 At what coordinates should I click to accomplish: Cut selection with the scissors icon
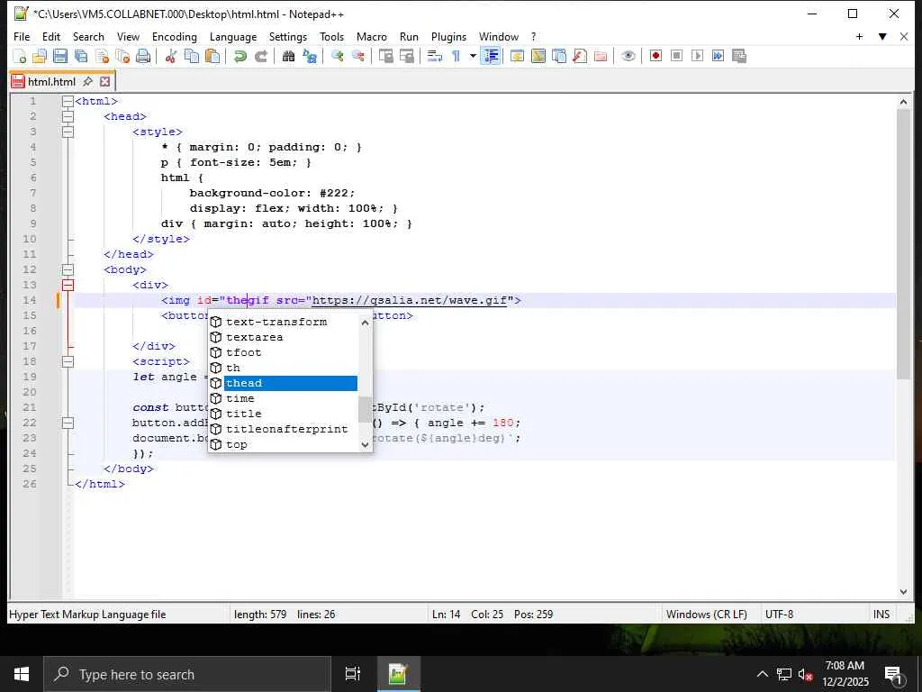[x=171, y=57]
